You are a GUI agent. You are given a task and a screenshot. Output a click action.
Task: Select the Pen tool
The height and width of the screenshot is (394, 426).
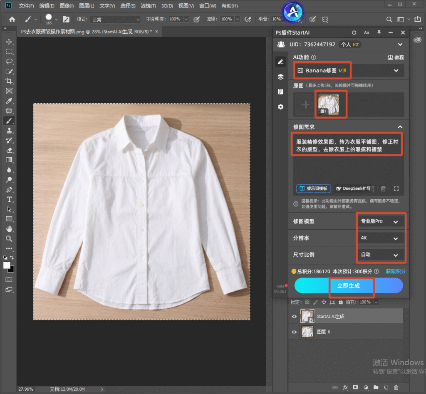[x=9, y=190]
